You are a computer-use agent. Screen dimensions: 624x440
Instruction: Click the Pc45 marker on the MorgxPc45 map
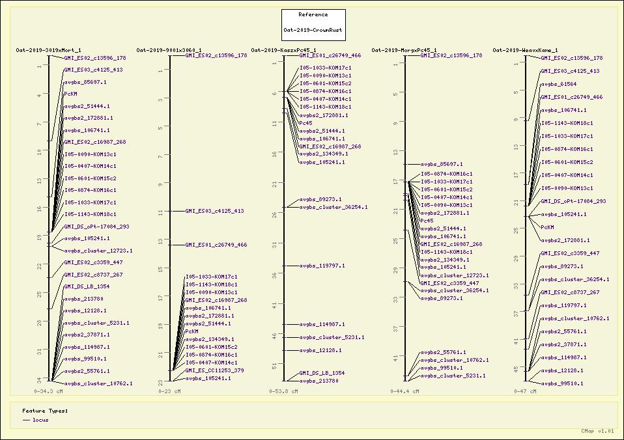click(427, 221)
